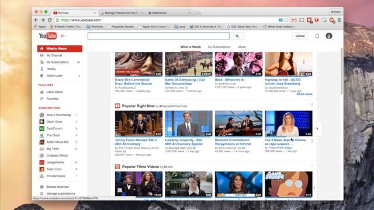Click the TechCrunch channel icon
Viewport: 374px width, 210px height.
click(41, 128)
